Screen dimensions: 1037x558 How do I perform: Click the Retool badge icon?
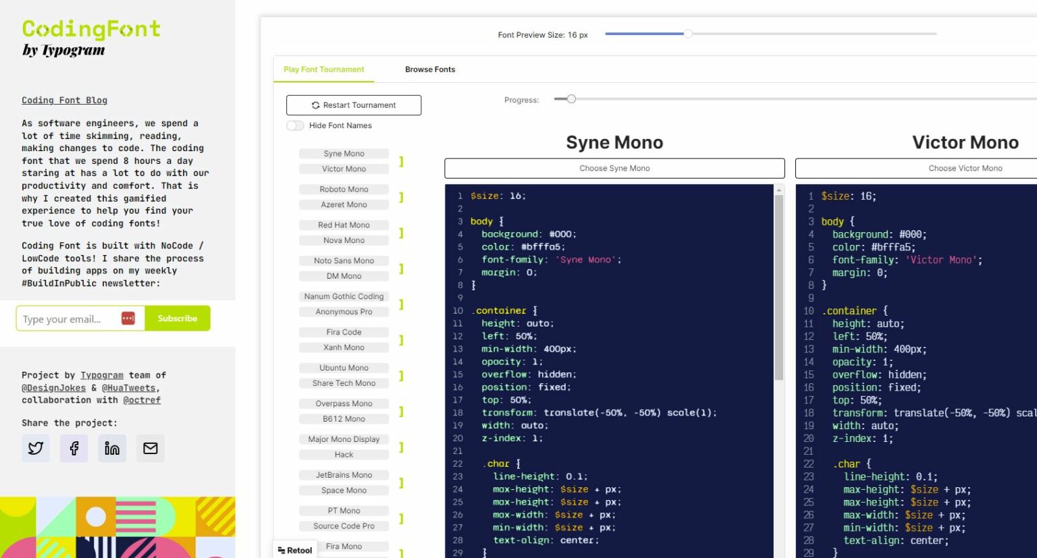294,549
